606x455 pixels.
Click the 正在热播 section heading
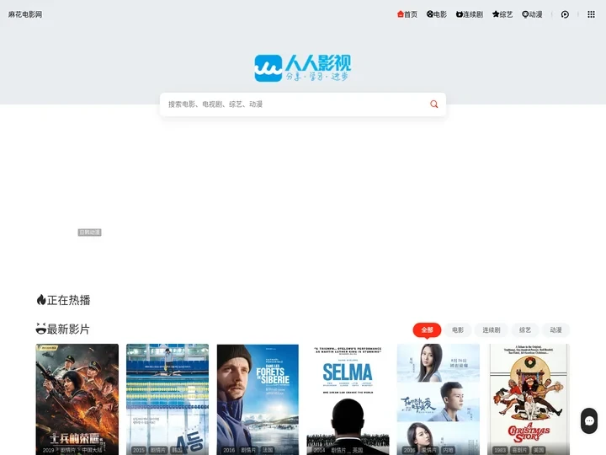pos(68,300)
